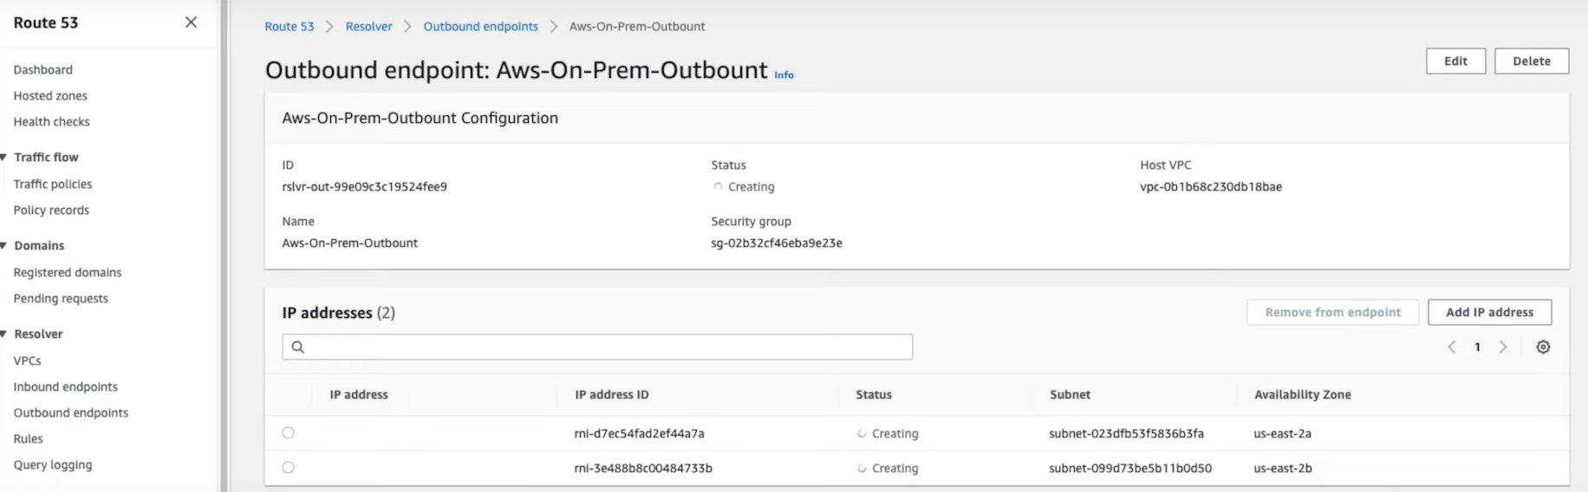Open Resolver VPCs page
This screenshot has width=1588, height=492.
[x=28, y=361]
